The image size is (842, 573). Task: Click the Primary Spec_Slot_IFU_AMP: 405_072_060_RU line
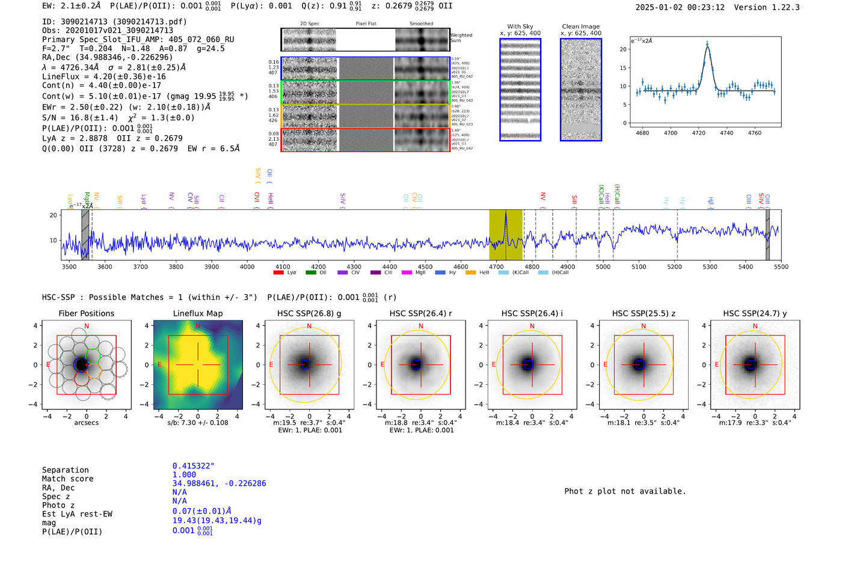[x=138, y=40]
